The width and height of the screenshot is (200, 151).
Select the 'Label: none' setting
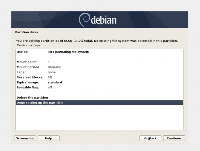click(x=99, y=72)
